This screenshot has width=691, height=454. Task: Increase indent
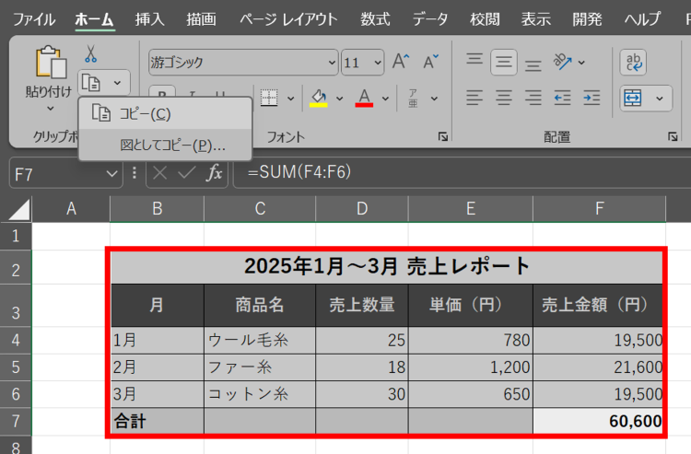(x=591, y=98)
